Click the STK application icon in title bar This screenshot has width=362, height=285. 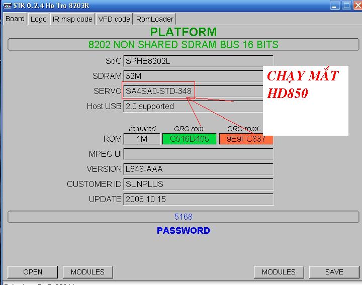coord(8,6)
